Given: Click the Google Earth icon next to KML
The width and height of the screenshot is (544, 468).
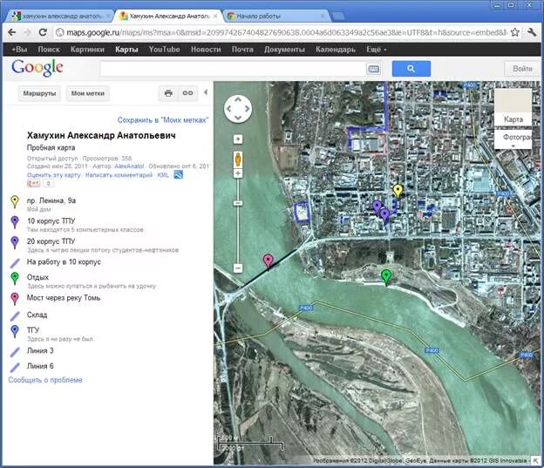Looking at the screenshot, I should 179,175.
